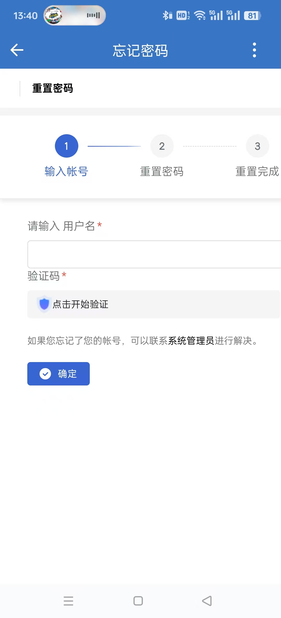Tap the 重置完成 step label
This screenshot has width=281, height=618.
257,171
